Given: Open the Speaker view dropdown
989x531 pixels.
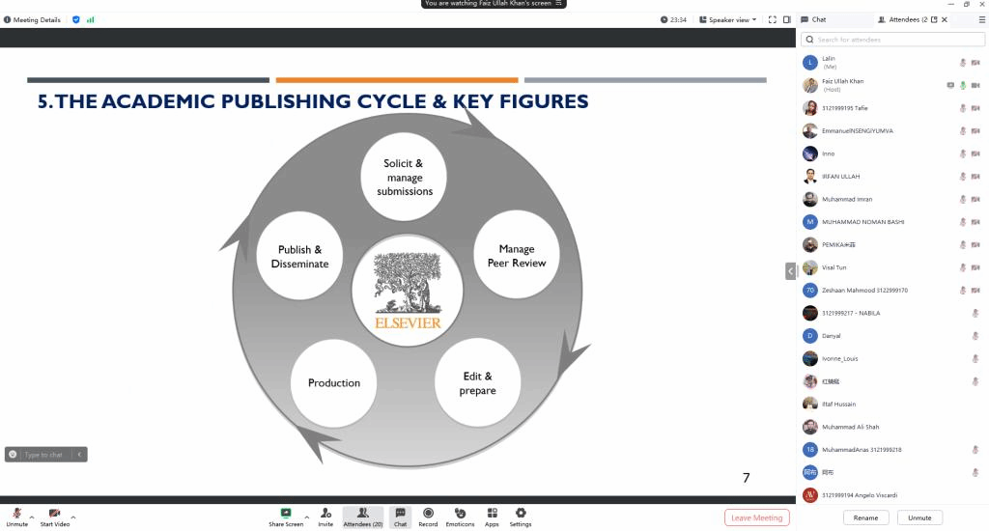Looking at the screenshot, I should (728, 19).
